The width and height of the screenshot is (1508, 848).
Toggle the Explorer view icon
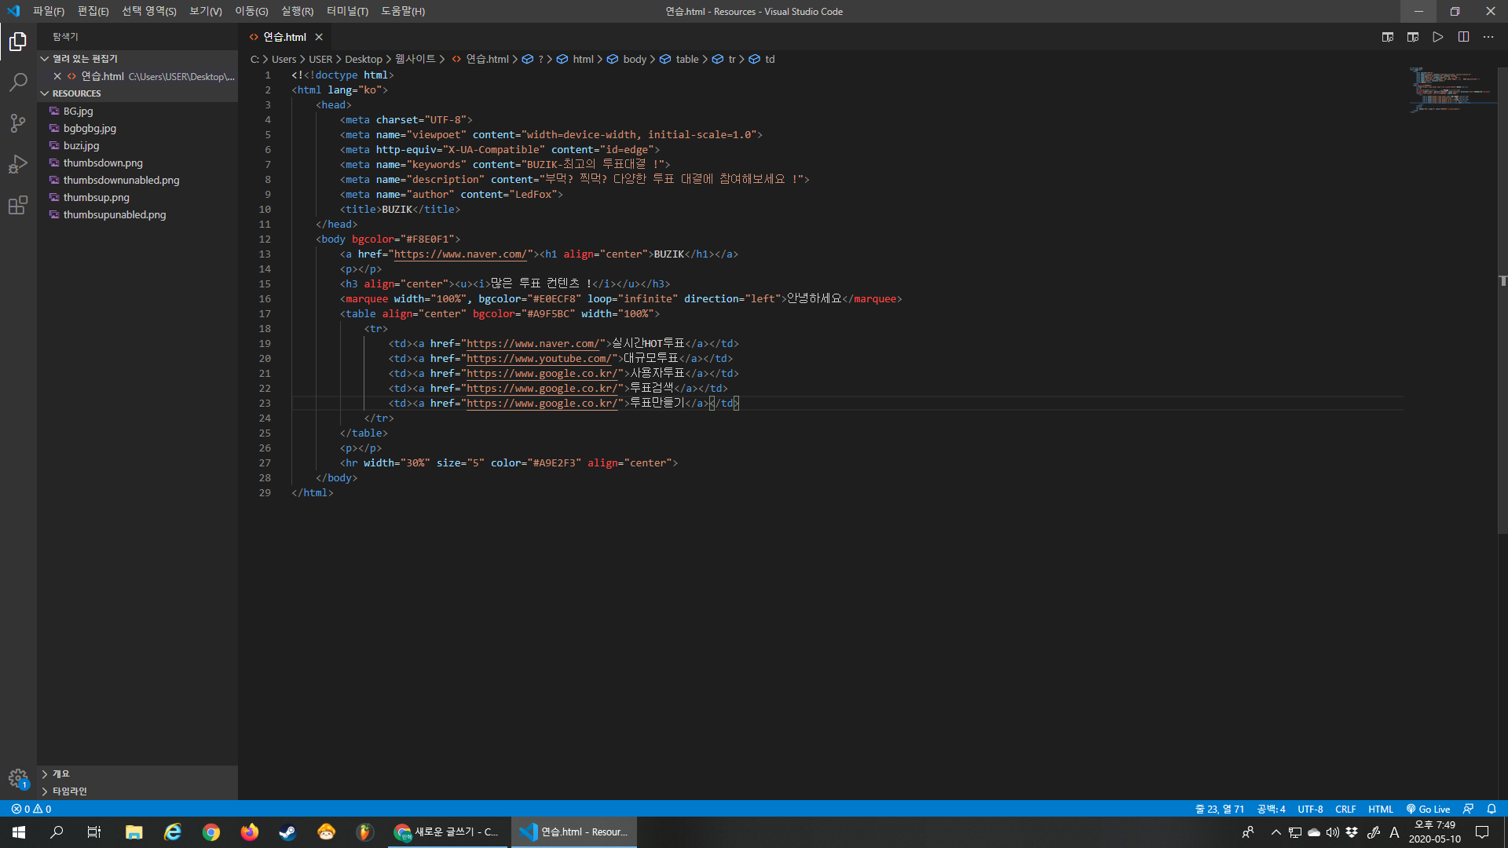(18, 41)
